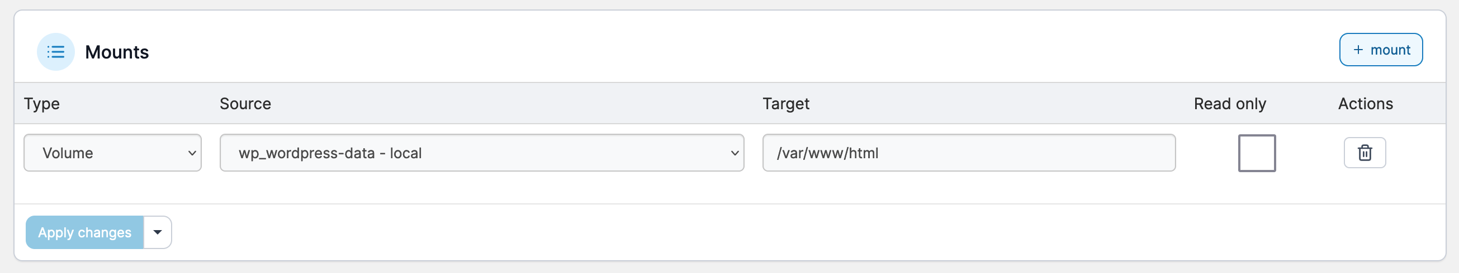Viewport: 1459px width, 273px height.
Task: Click the Apply changes button
Action: click(x=84, y=232)
